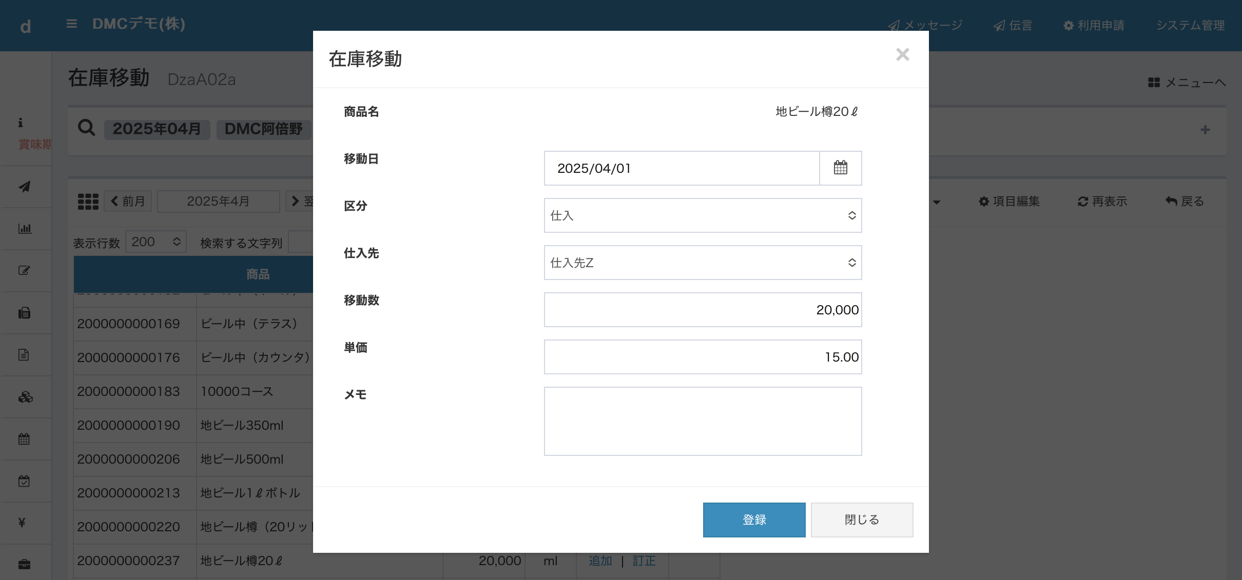This screenshot has width=1242, height=580.
Task: Click the plus icon in search bar
Action: (1206, 130)
